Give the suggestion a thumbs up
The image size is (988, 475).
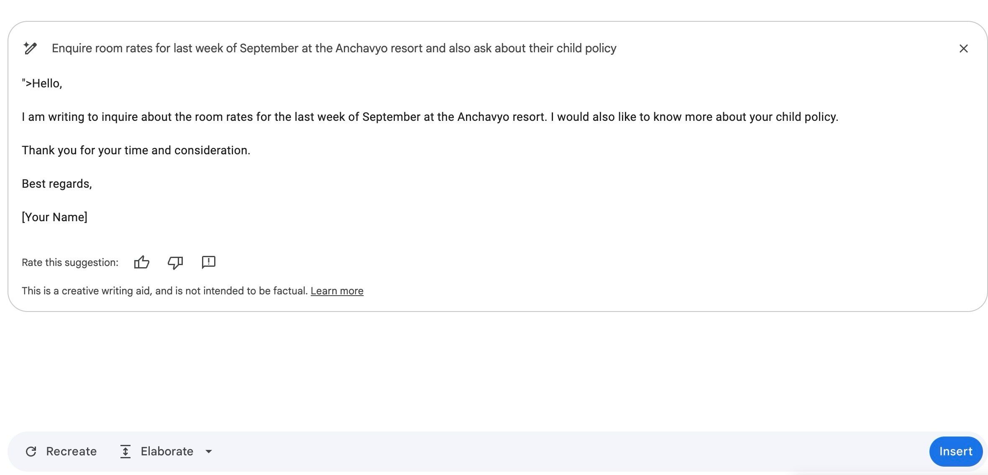click(x=142, y=263)
